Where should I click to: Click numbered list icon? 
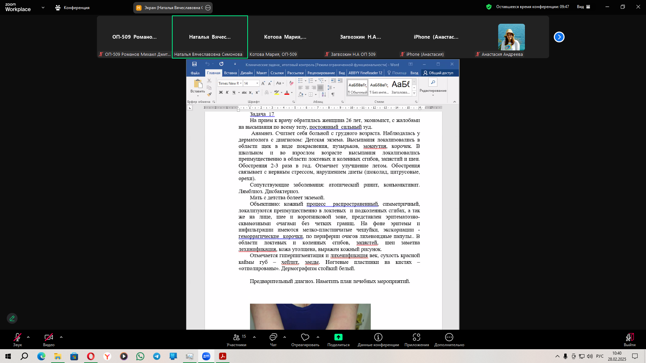(311, 81)
